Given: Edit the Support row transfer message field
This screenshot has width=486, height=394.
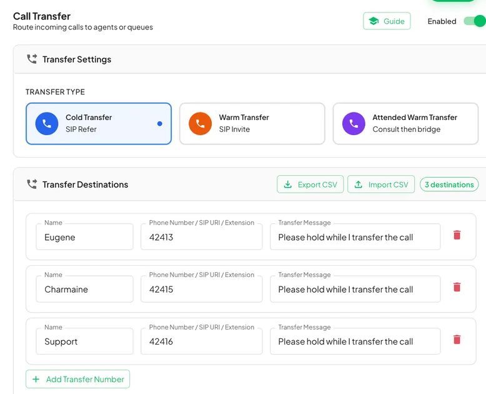Looking at the screenshot, I should tap(355, 341).
